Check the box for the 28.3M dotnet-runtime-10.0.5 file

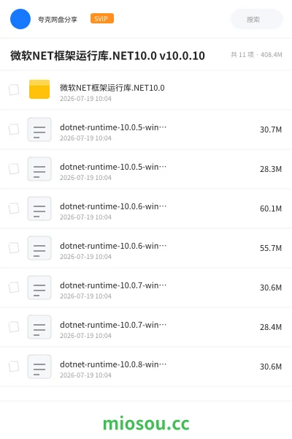click(x=14, y=169)
